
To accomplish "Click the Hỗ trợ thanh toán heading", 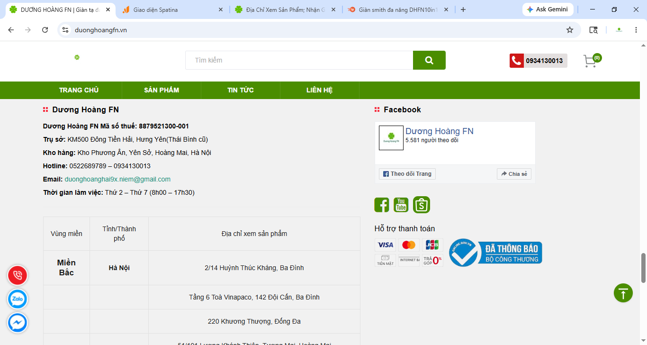I will pos(404,228).
